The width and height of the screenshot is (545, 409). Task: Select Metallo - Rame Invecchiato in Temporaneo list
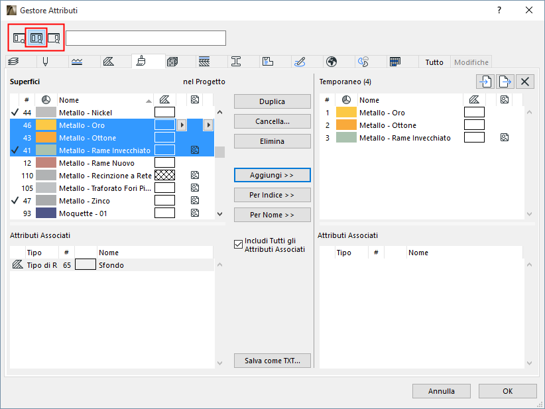[x=422, y=138]
